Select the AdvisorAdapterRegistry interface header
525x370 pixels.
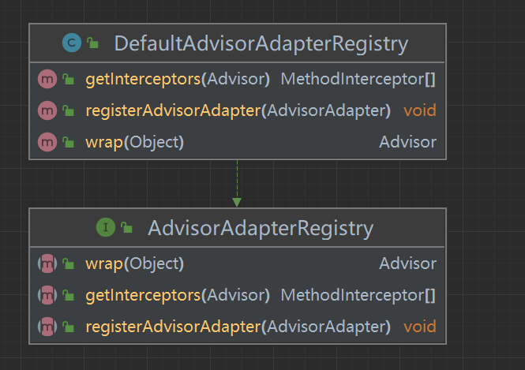pos(238,228)
